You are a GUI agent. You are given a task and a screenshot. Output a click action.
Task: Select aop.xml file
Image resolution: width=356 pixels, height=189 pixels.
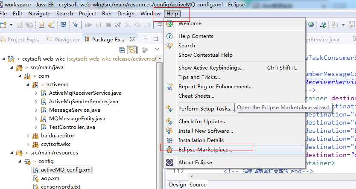[x=50, y=178]
